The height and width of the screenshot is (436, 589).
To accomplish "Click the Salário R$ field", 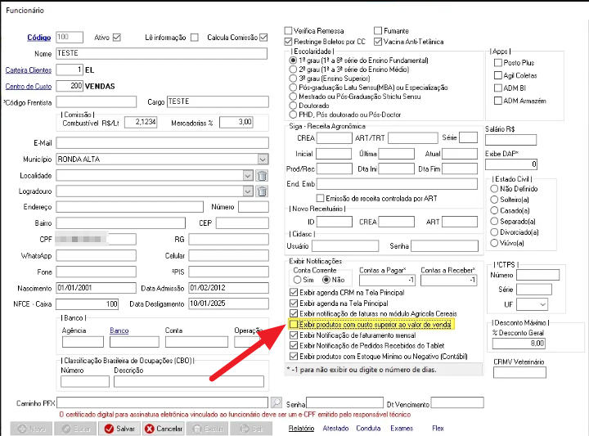I will point(510,140).
